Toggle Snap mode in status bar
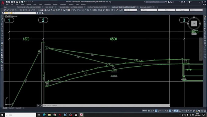Viewport: 207px width, 117px height. tap(151, 111)
